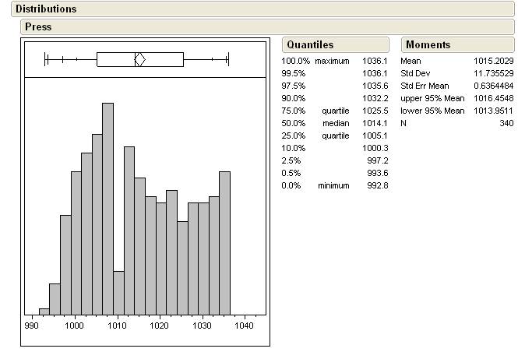Viewport: 518px width, 352px height.
Task: Click the box plot's right whisker end
Action: (x=227, y=59)
